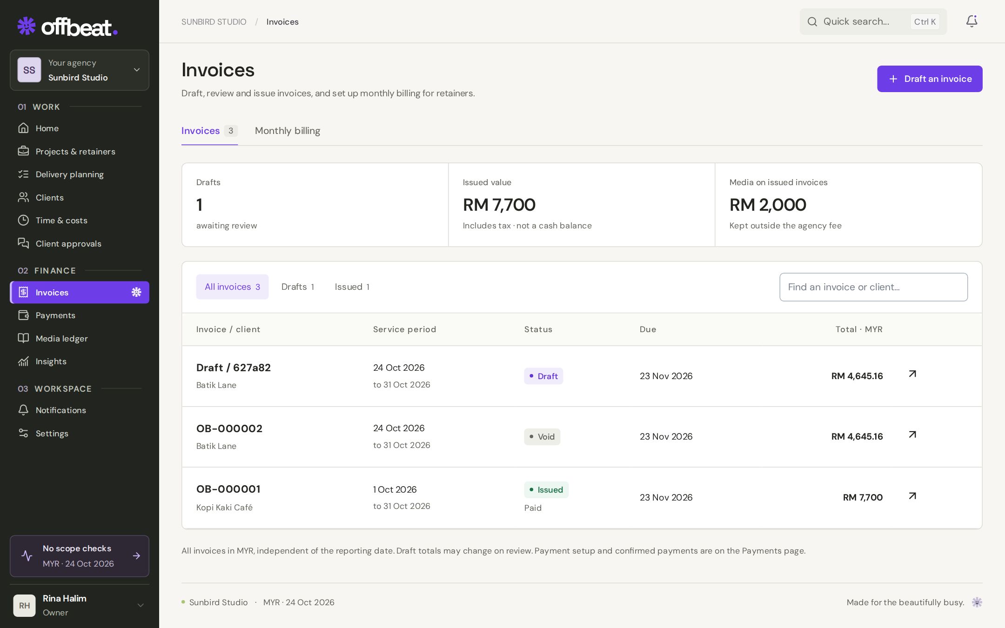This screenshot has width=1005, height=628.
Task: Click the offbeat logo
Action: pyautogui.click(x=67, y=27)
